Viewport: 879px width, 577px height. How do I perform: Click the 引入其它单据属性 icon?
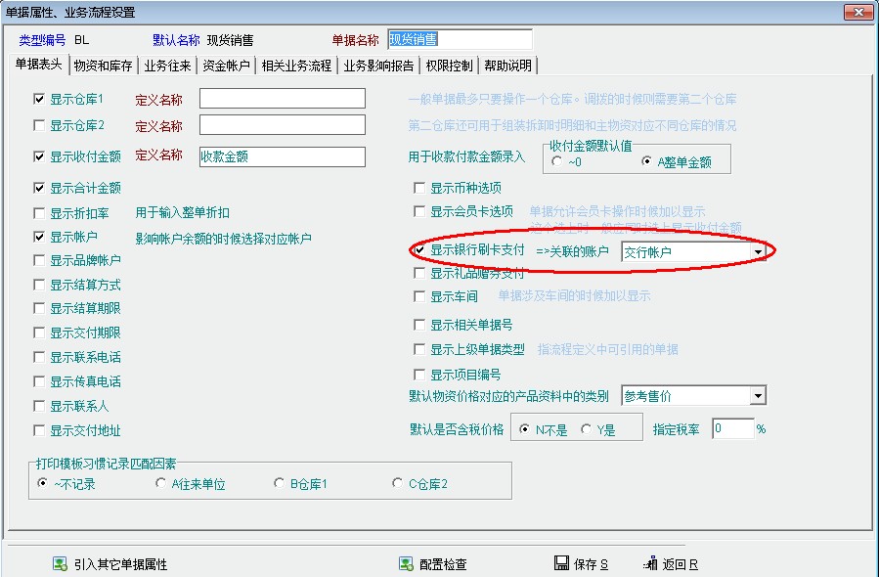pyautogui.click(x=60, y=564)
